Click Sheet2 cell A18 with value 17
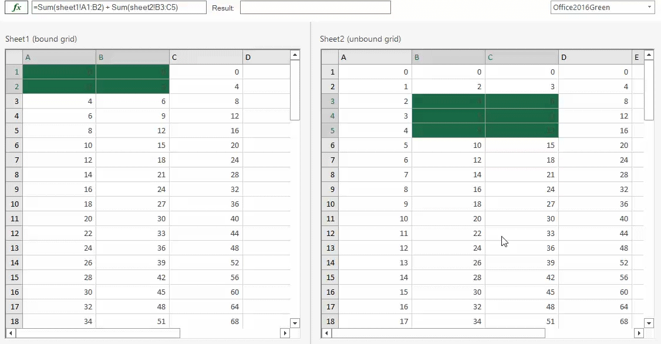Screen dimensions: 661x344 point(375,321)
